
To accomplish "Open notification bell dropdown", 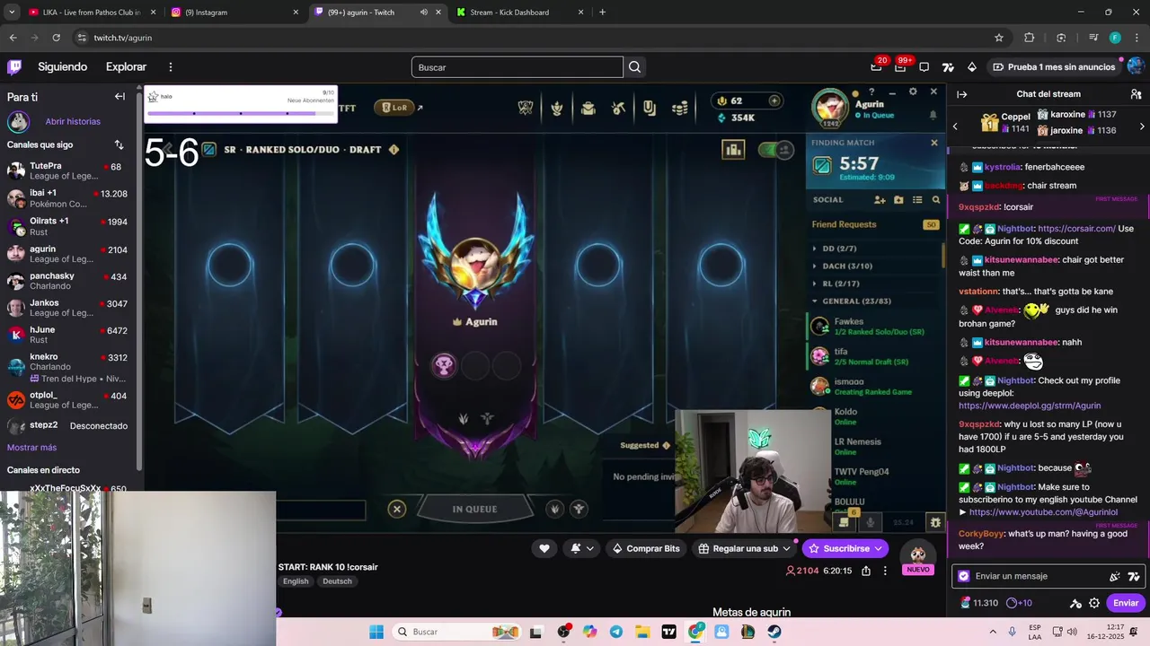I will 581,548.
